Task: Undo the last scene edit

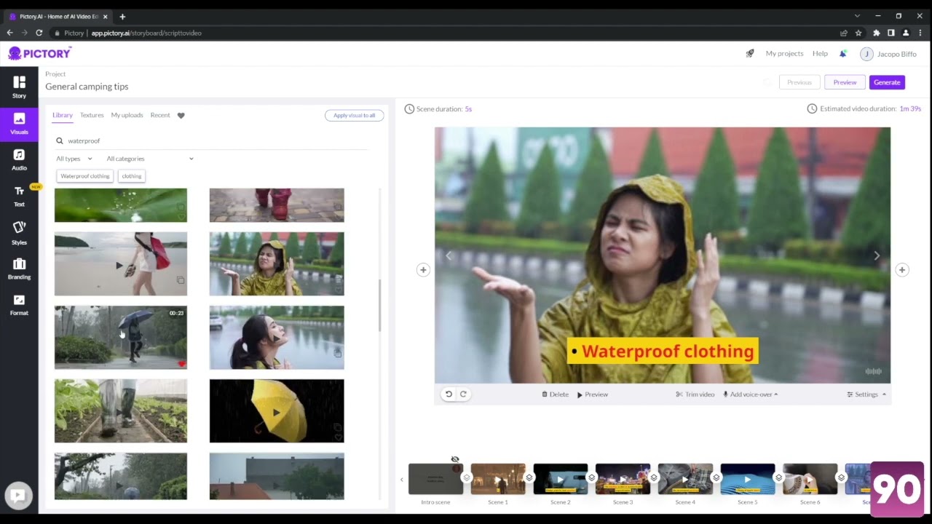Action: [x=449, y=394]
